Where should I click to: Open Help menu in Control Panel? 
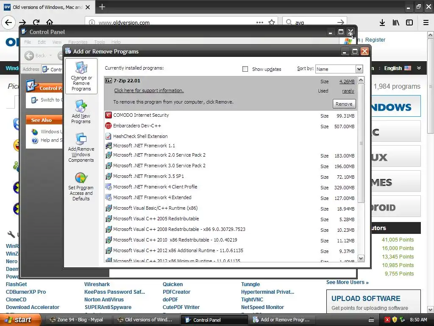coord(116,42)
